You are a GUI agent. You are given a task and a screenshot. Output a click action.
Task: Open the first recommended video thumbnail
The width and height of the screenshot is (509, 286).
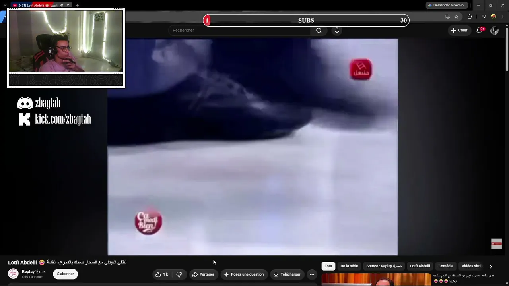pos(376,280)
